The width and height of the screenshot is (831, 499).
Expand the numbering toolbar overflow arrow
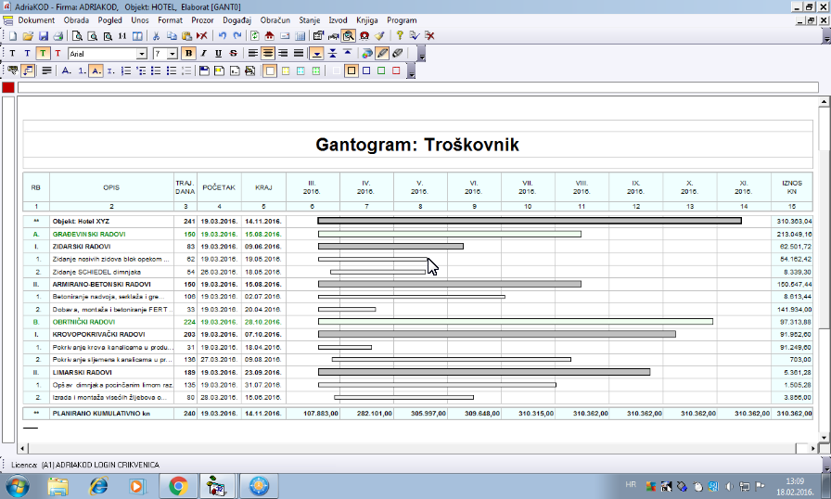tap(411, 71)
